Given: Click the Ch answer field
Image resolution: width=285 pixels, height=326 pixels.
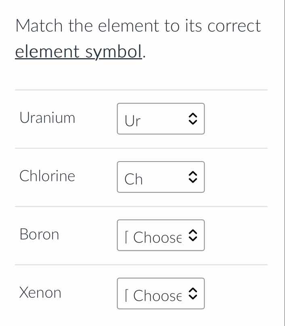Looking at the screenshot, I should 149,177.
